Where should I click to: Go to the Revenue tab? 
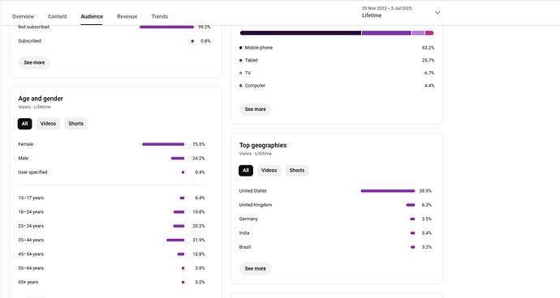127,16
